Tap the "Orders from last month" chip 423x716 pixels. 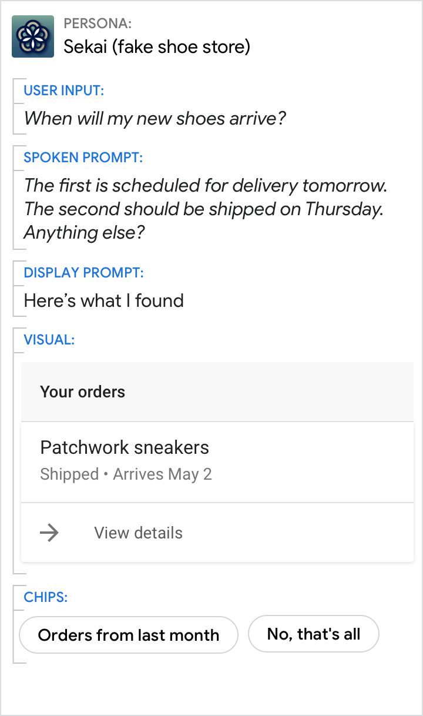(x=129, y=635)
